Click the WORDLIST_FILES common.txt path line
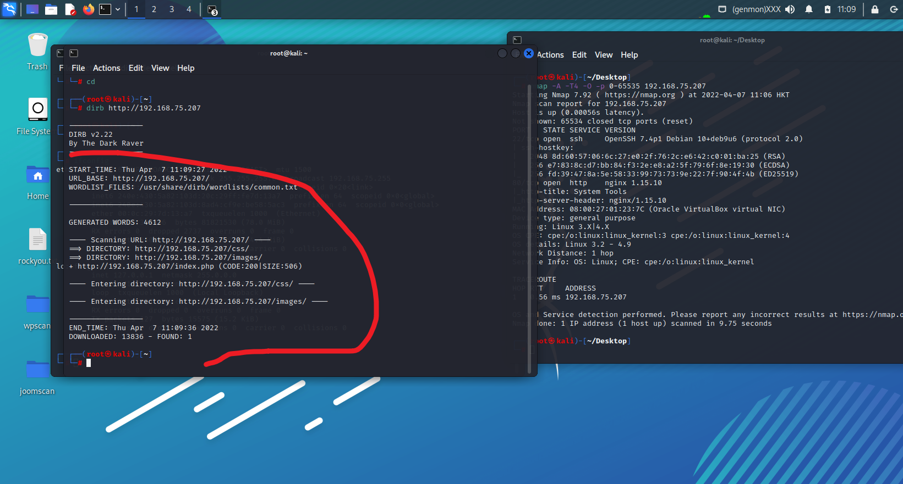 click(183, 187)
